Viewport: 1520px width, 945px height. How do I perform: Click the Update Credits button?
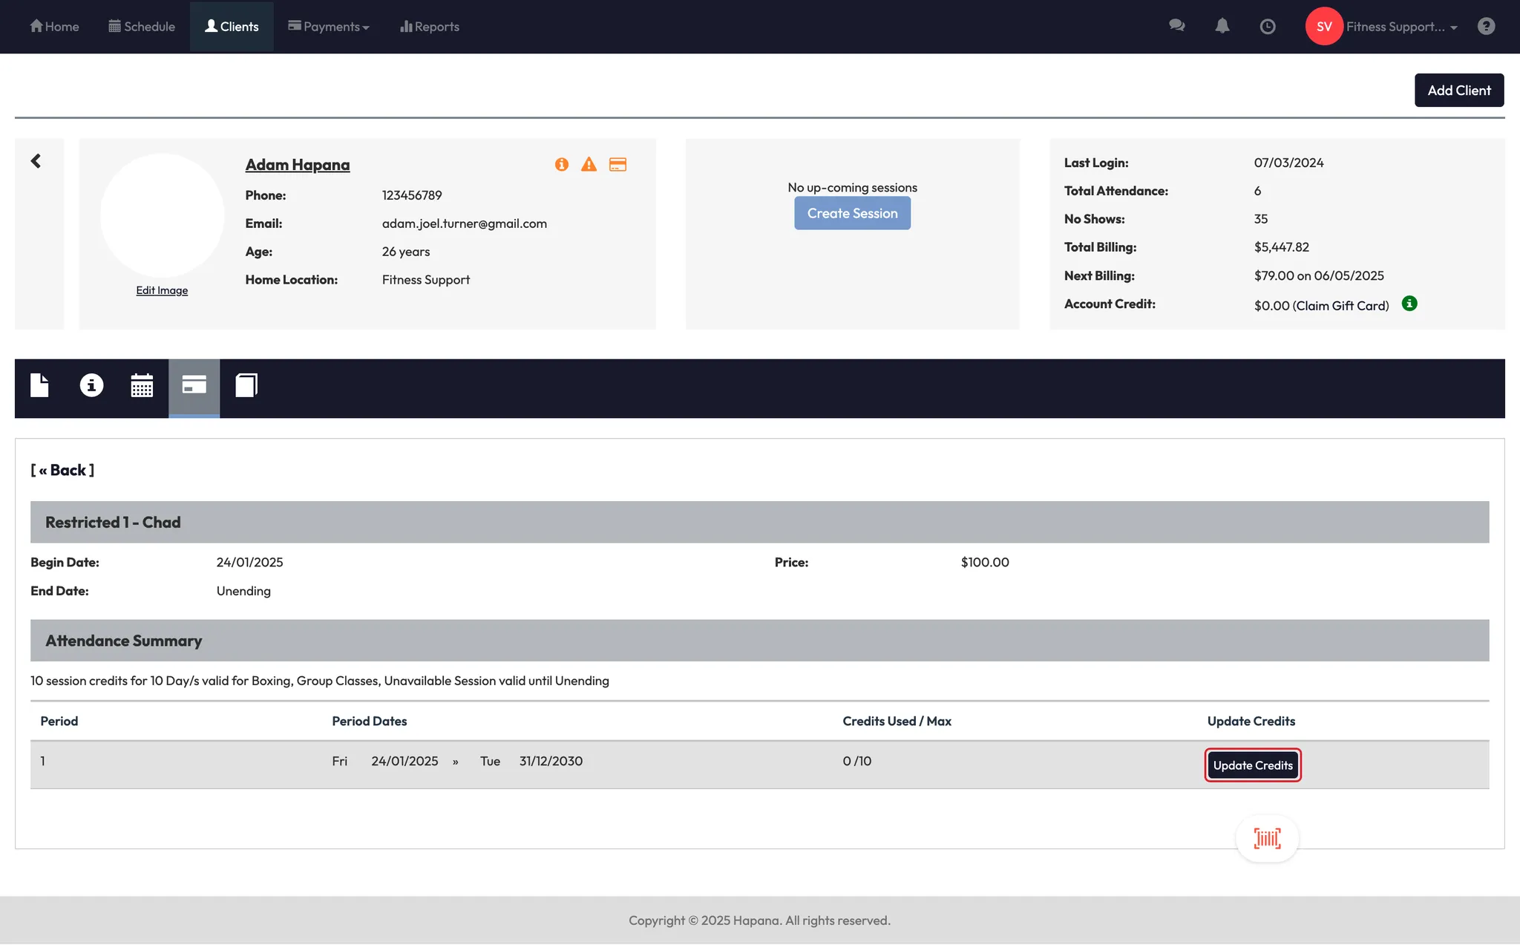[x=1252, y=765]
